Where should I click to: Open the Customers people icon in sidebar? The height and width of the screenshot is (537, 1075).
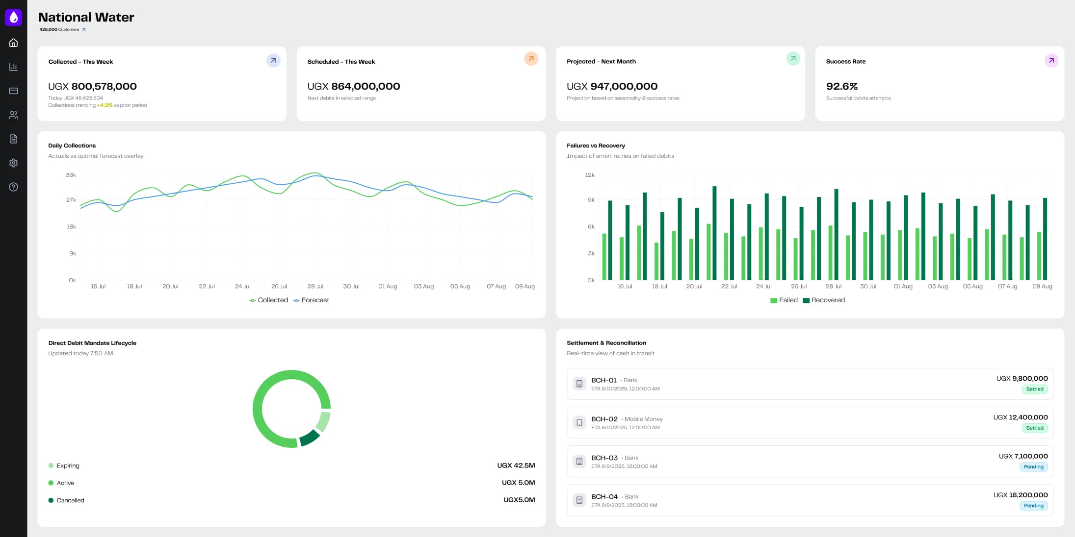point(13,115)
